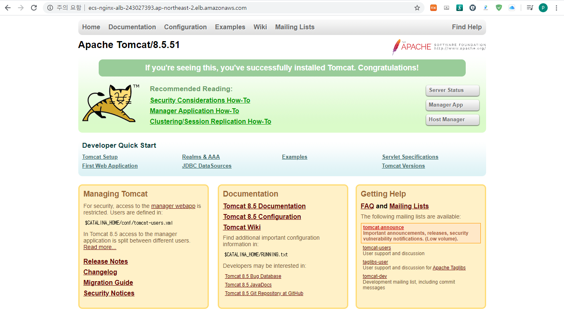
Task: Open the Changelog link
Action: [100, 272]
